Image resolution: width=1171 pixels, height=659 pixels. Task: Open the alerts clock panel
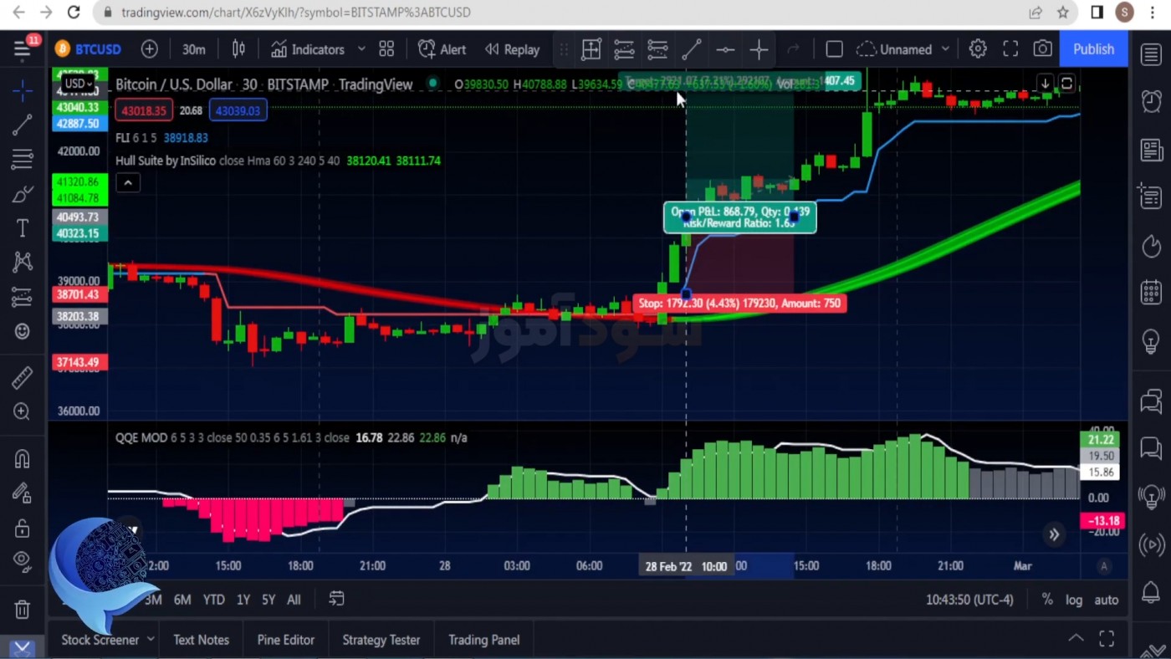1152,101
